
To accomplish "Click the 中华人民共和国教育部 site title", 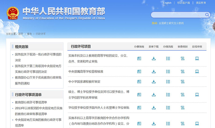I will click(x=64, y=11).
